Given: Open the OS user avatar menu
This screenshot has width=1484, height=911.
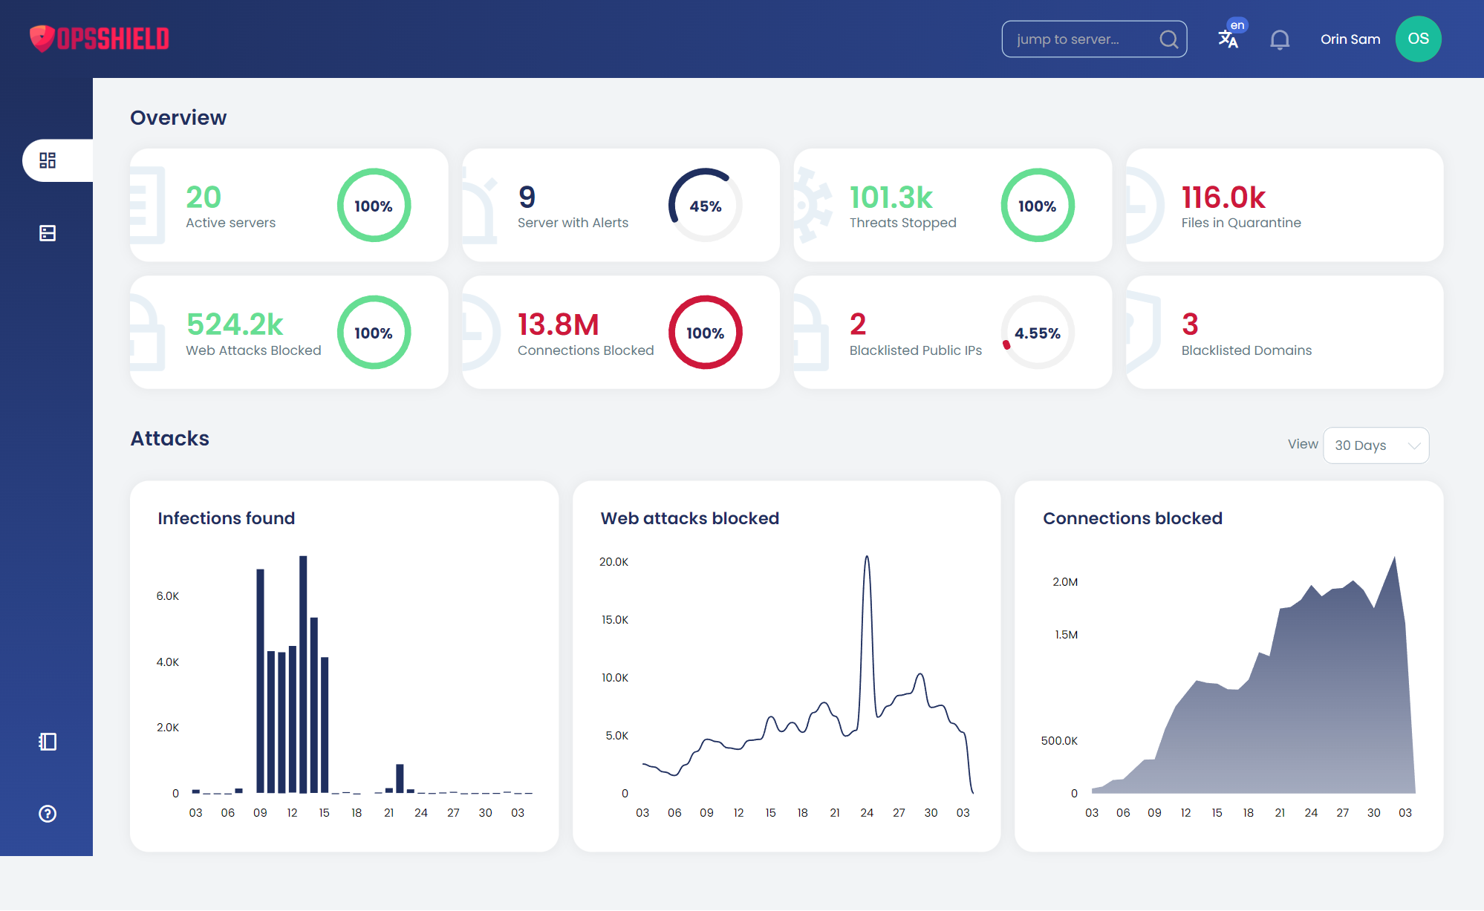Looking at the screenshot, I should click(x=1418, y=39).
